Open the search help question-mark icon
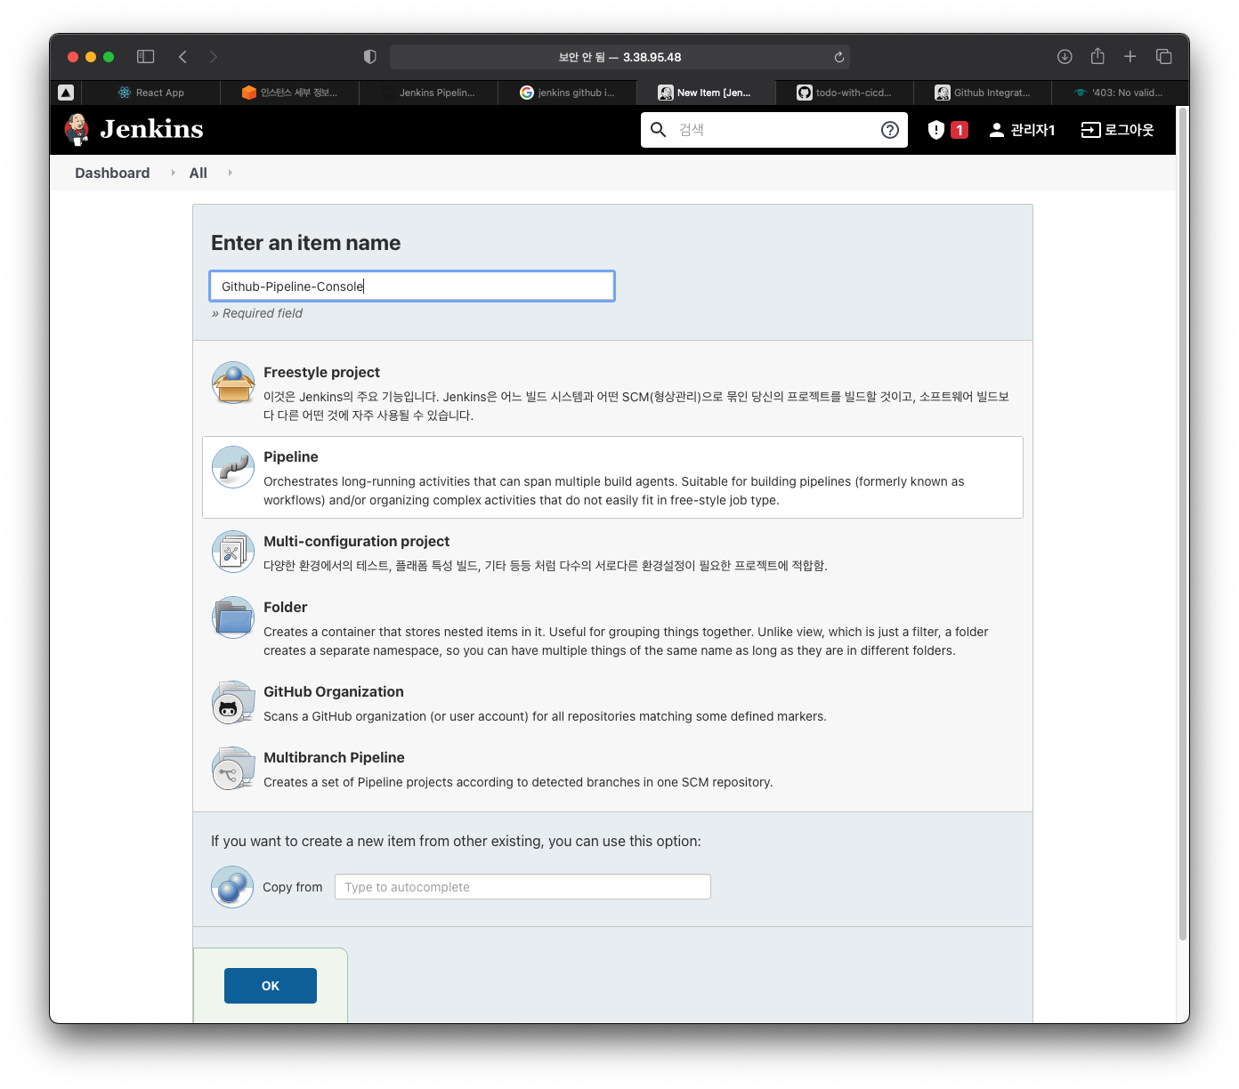Viewport: 1239px width, 1089px height. 889,130
